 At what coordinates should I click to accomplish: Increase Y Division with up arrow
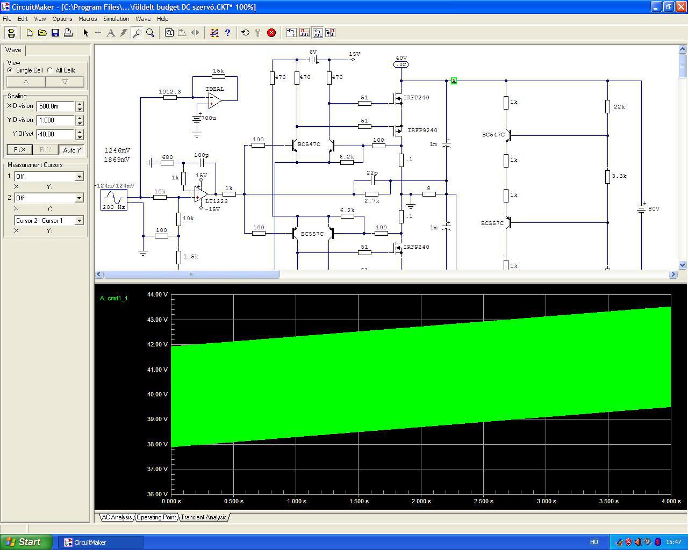point(80,118)
